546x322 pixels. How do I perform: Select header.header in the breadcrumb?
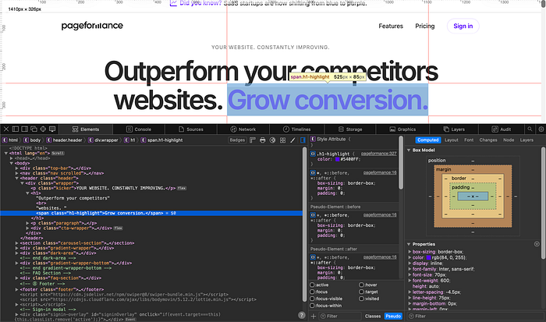pyautogui.click(x=65, y=140)
